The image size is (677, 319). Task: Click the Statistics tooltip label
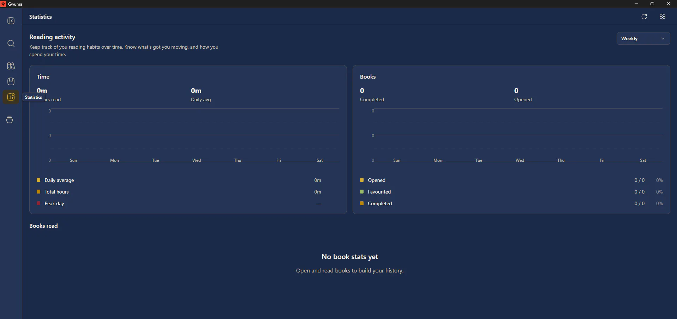click(34, 97)
